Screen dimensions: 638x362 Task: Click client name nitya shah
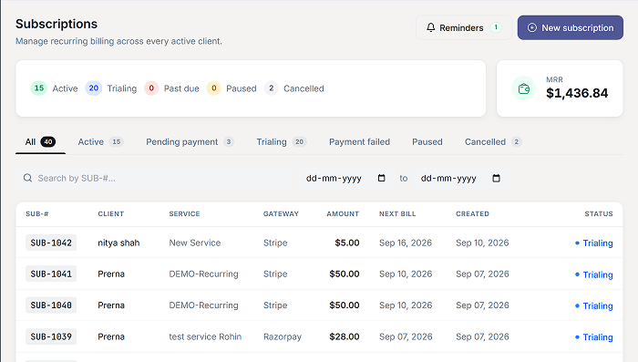118,243
